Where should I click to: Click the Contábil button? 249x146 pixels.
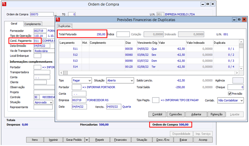coord(157,114)
